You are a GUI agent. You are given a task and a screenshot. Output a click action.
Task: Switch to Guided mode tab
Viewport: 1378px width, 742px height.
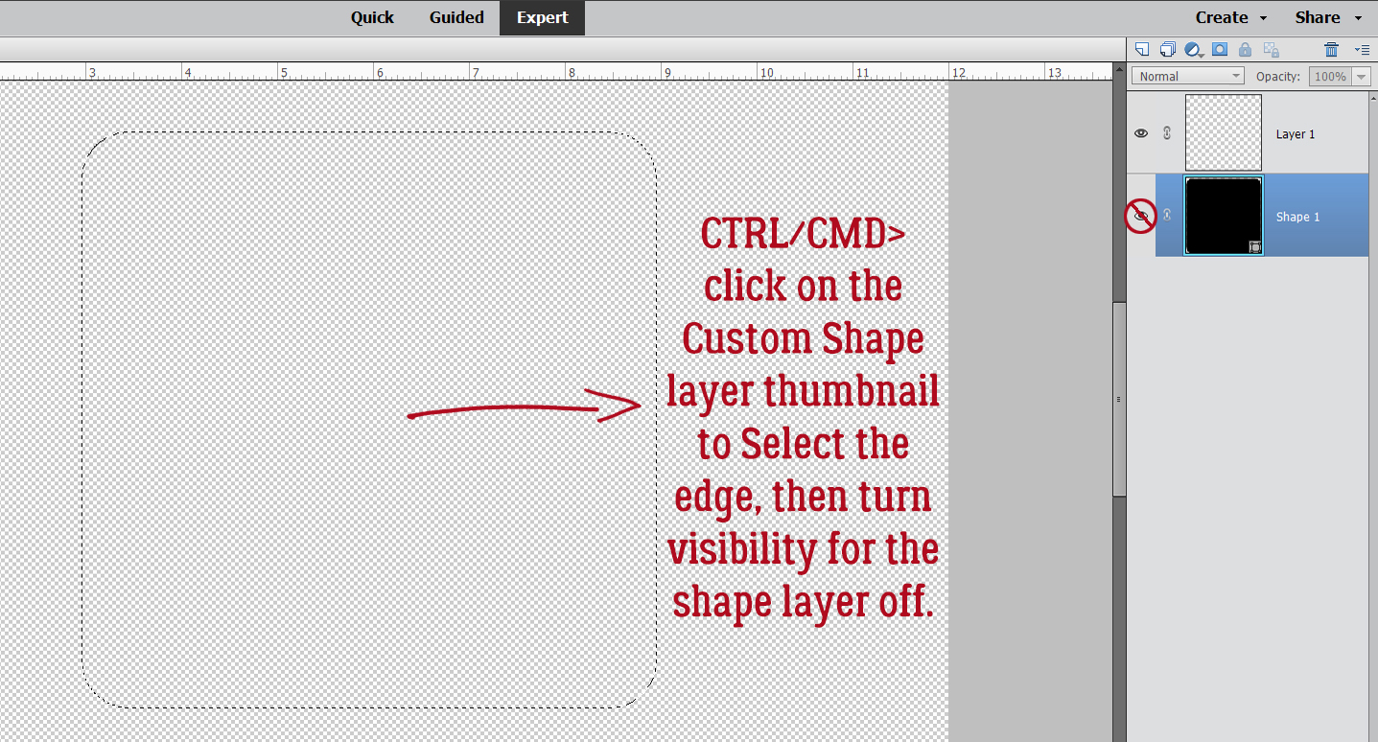click(456, 17)
